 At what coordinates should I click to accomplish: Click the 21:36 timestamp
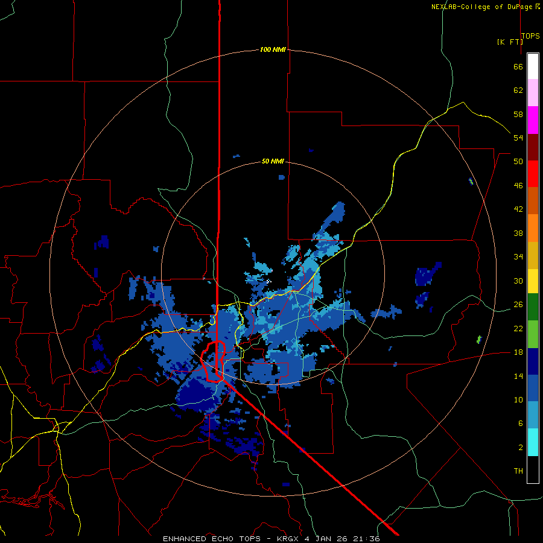[x=366, y=539]
